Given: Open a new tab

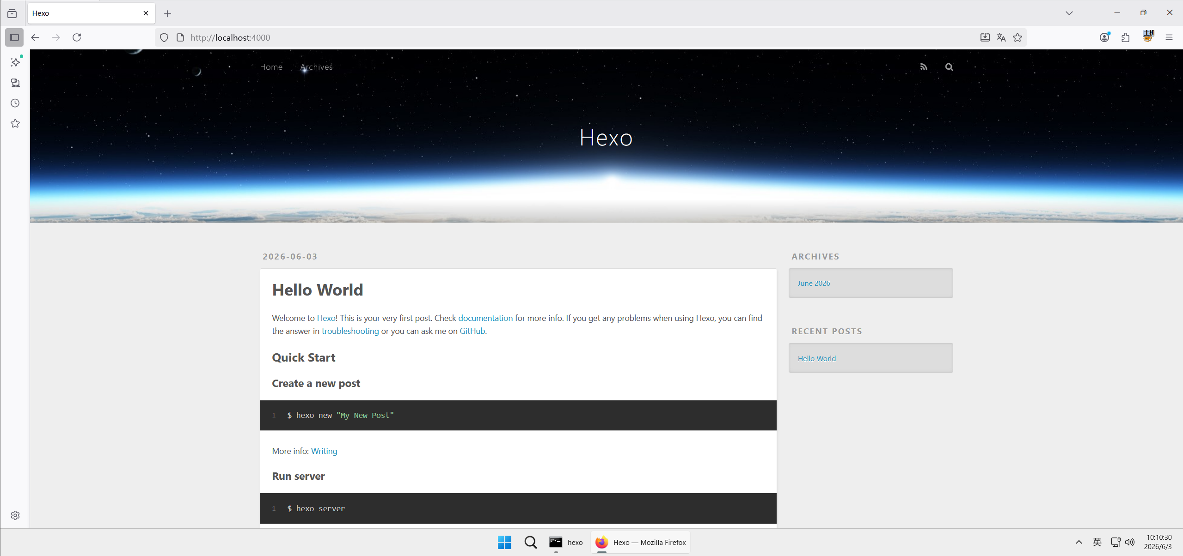Looking at the screenshot, I should coord(167,13).
